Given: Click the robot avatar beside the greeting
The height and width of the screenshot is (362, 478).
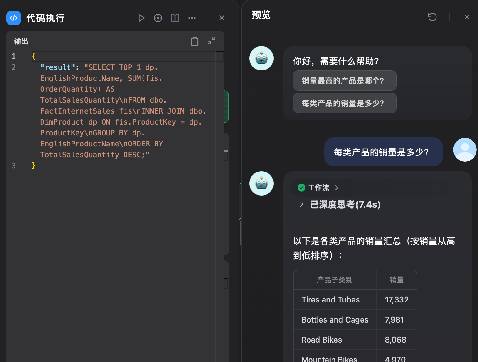Looking at the screenshot, I should tap(261, 58).
